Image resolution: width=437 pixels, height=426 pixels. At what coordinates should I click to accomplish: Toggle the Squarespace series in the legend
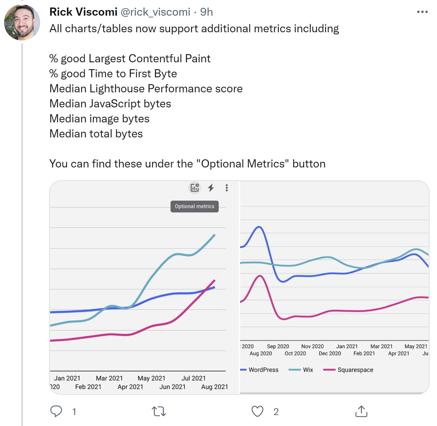click(x=349, y=370)
